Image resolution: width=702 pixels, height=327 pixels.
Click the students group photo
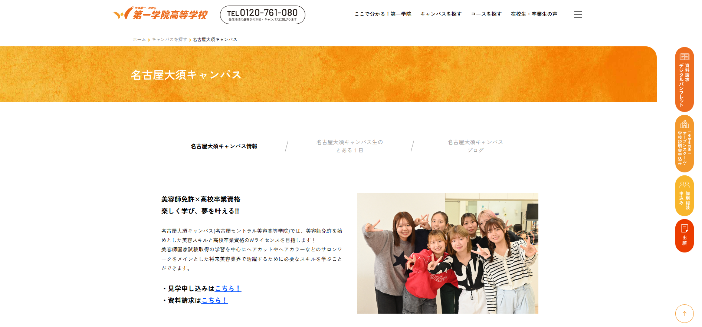448,253
